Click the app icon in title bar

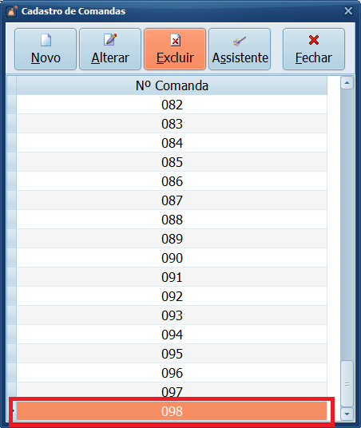[12, 11]
